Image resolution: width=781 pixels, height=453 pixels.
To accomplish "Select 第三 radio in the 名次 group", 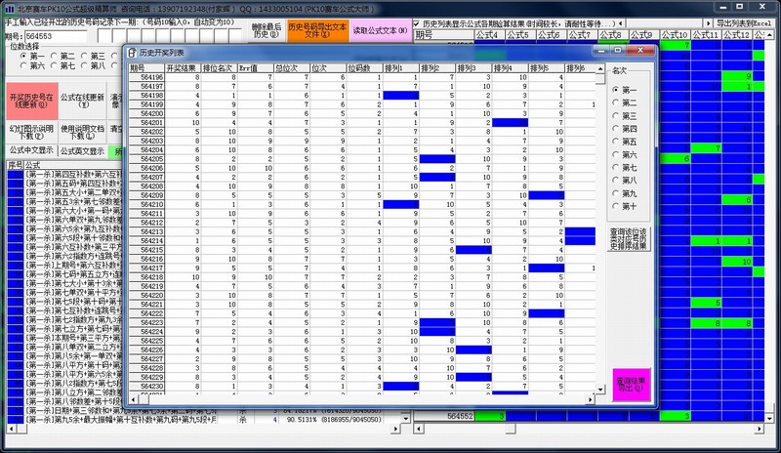I will (x=616, y=115).
